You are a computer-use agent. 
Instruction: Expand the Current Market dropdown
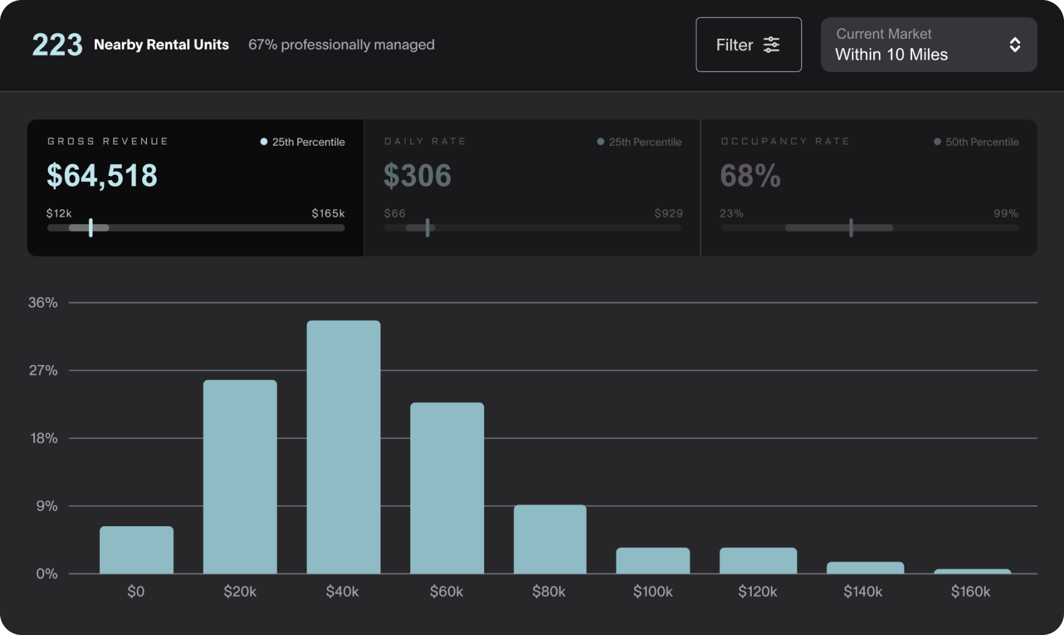coord(928,45)
